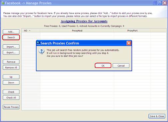Click Check All proxies
Viewport: 168px width, 122px height.
tap(11, 98)
